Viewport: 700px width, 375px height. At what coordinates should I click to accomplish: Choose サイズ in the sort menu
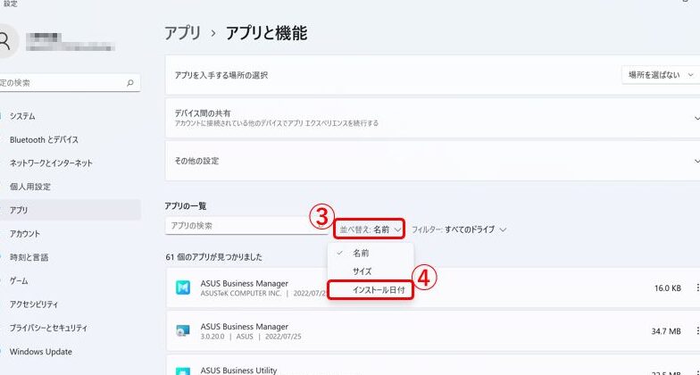(362, 271)
